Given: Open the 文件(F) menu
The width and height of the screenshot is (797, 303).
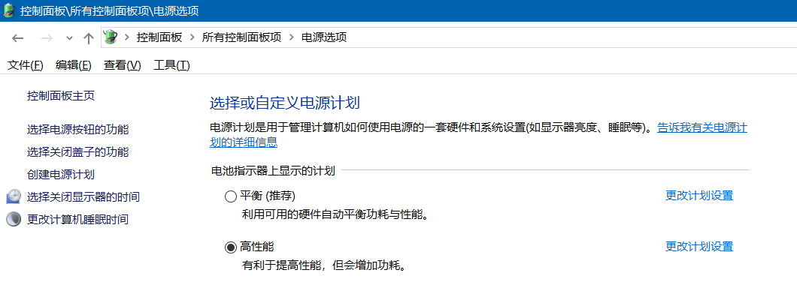Looking at the screenshot, I should 25,65.
